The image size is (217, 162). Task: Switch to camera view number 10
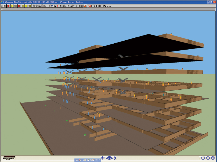tap(82, 6)
